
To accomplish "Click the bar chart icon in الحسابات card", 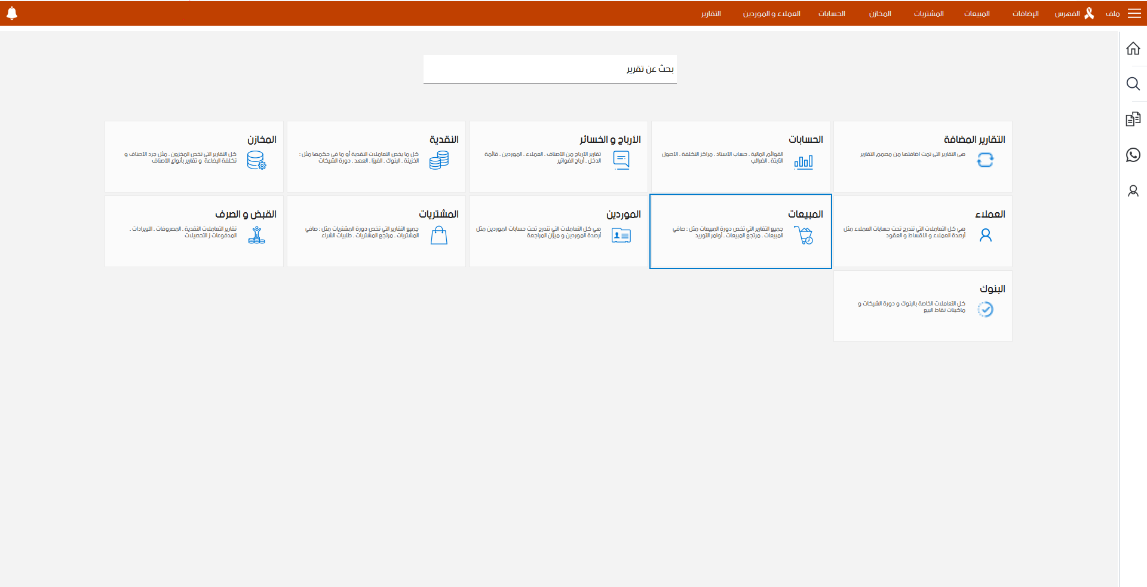I will click(x=803, y=161).
